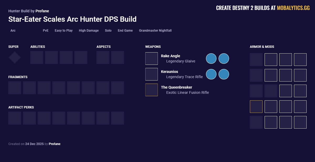Click the Keraunios trace rifle weapon icon
Screen dimensions: 315x162
(151, 74)
